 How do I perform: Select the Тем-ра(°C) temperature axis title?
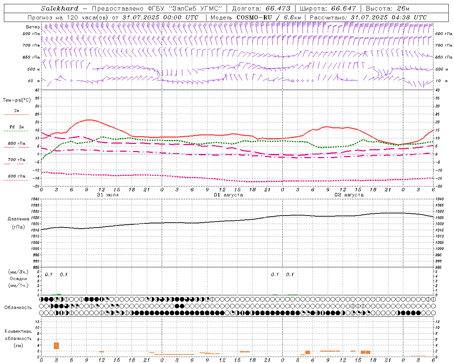(17, 100)
